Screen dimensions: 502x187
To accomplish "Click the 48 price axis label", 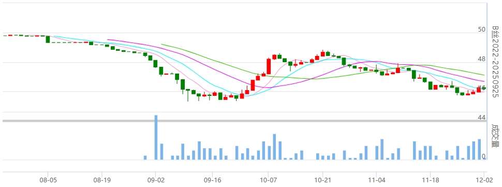I will click(481, 59).
